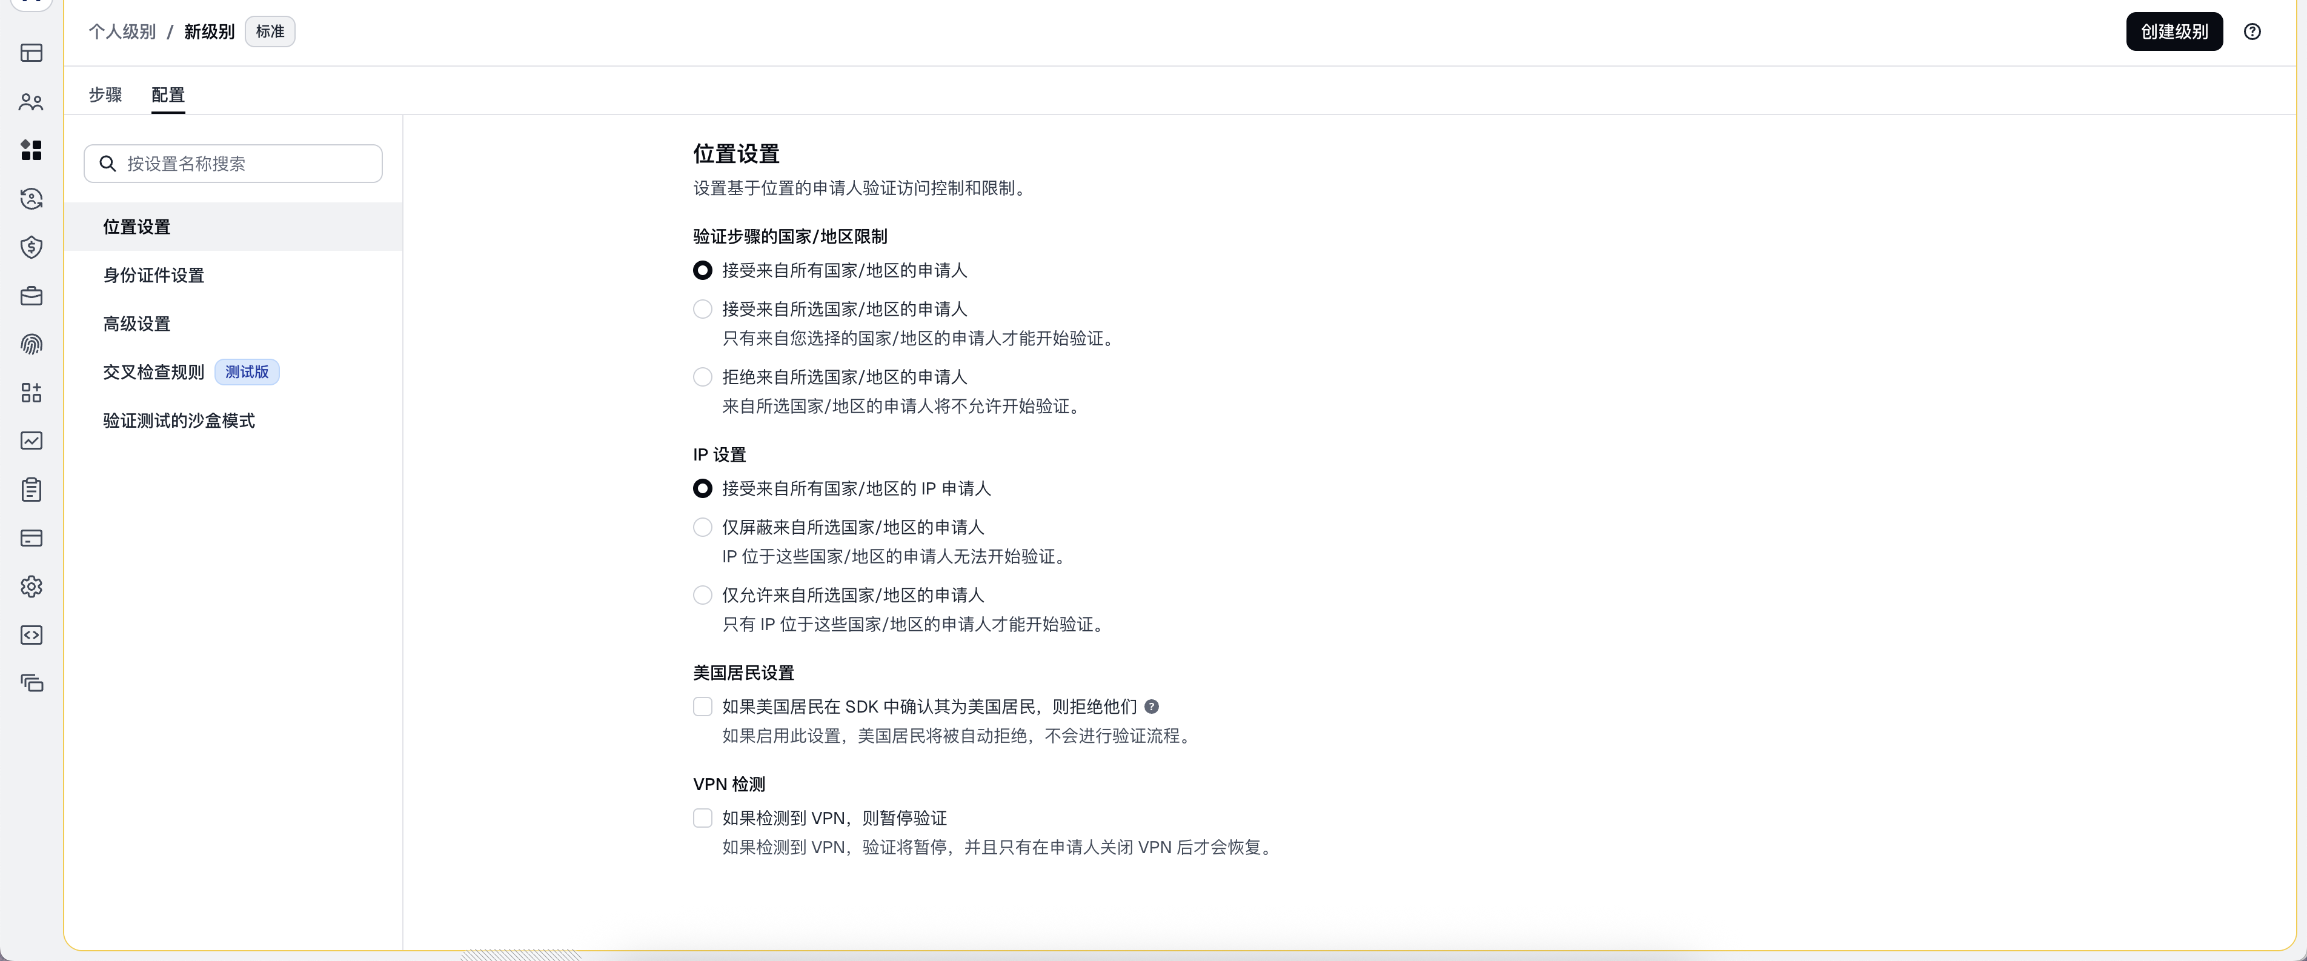This screenshot has height=961, width=2307.
Task: Open 身份证件设置 in settings list
Action: 234,275
